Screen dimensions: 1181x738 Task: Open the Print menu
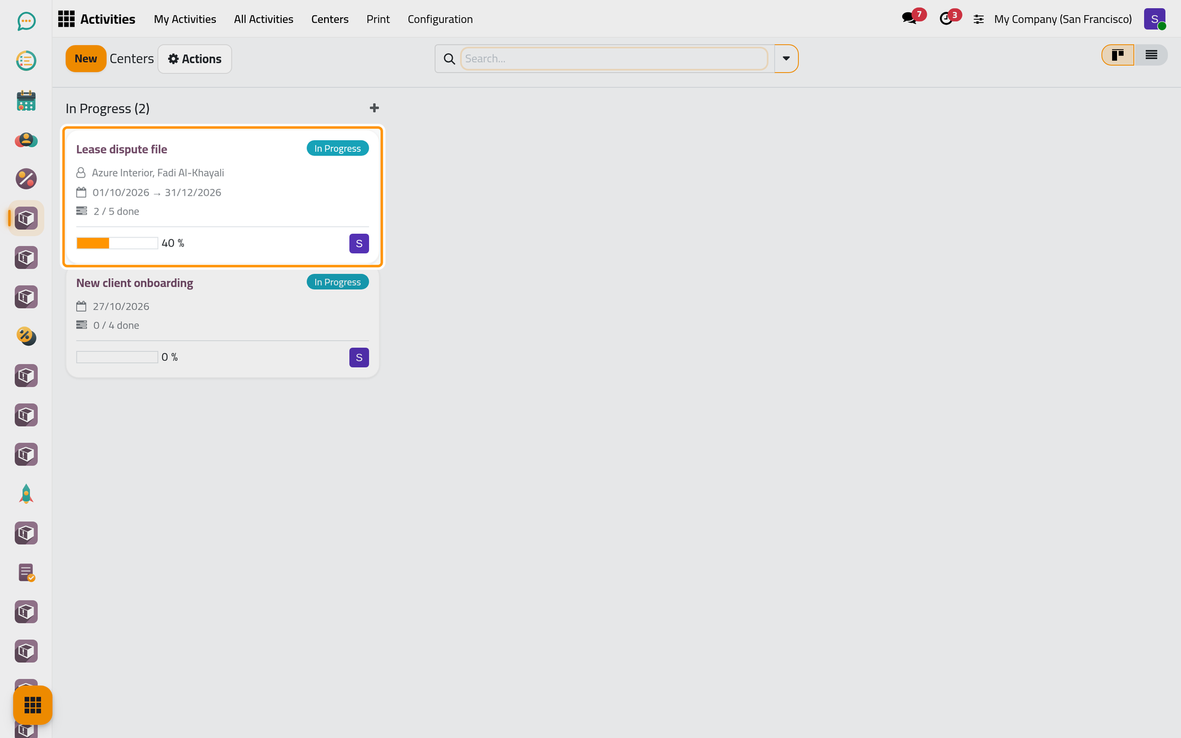[378, 19]
